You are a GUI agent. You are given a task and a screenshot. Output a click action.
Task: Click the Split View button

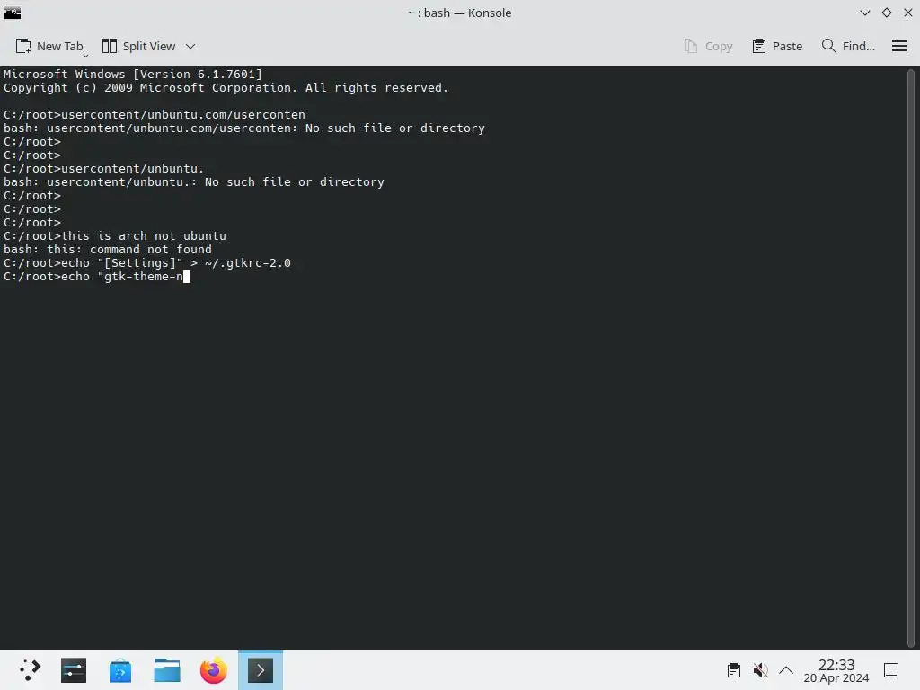point(139,47)
